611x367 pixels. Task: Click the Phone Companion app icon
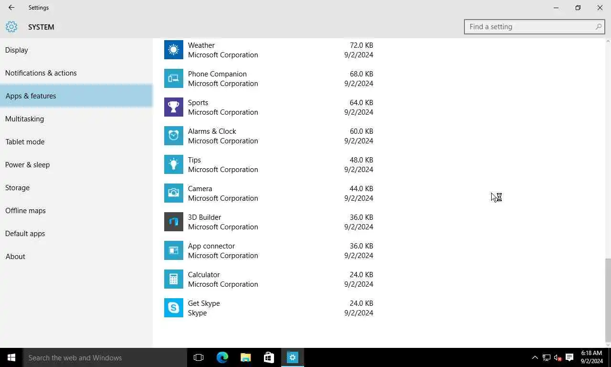(x=174, y=78)
